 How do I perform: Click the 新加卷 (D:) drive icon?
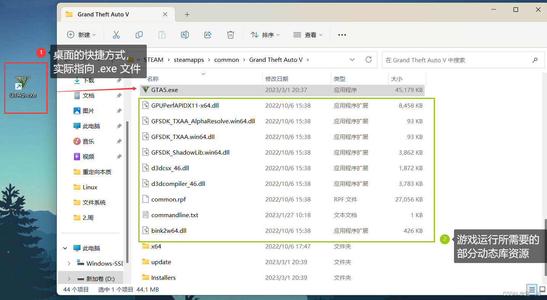click(80, 279)
